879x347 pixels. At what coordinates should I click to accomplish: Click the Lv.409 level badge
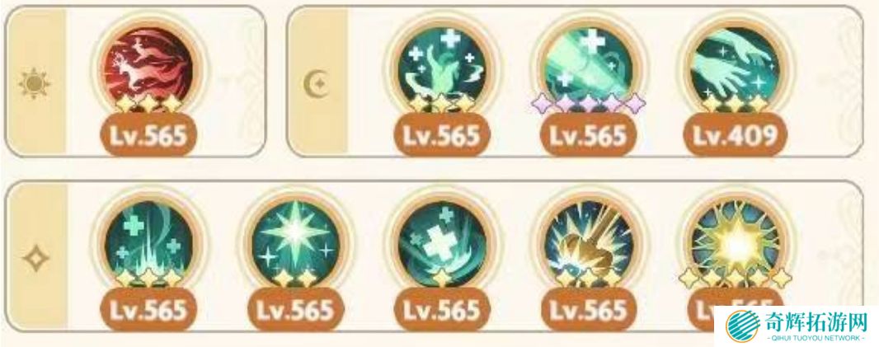(735, 136)
